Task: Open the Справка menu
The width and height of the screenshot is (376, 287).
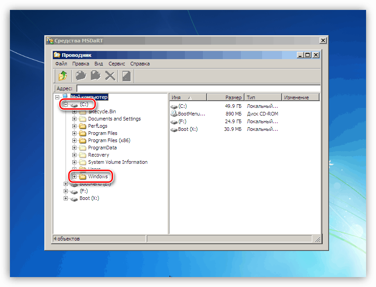Action: (140, 64)
